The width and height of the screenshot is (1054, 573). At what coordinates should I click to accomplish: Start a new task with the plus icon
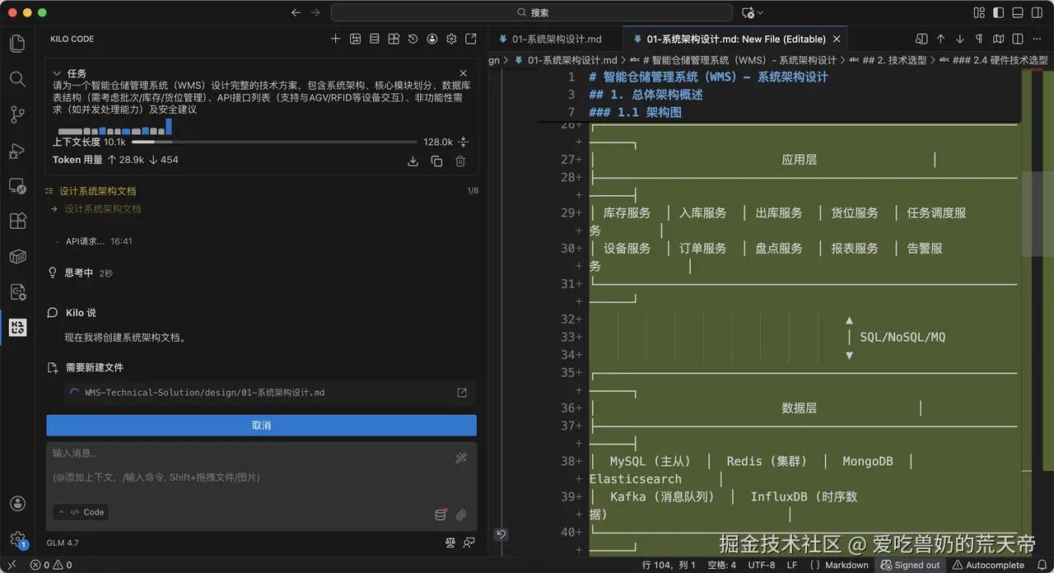(x=334, y=39)
